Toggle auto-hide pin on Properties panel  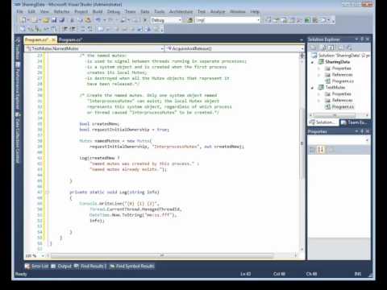tap(362, 131)
